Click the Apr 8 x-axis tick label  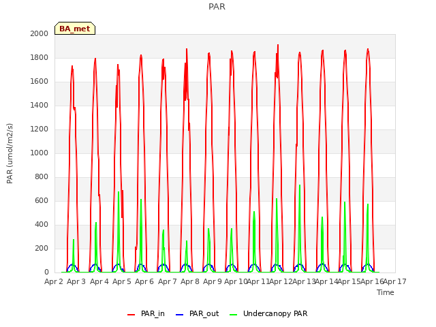coord(190,281)
